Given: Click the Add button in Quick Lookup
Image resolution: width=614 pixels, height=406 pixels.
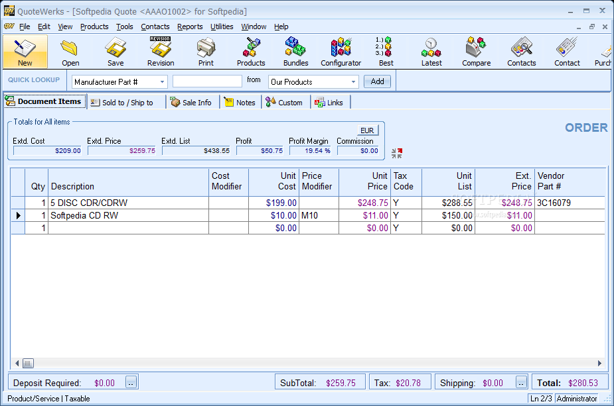Looking at the screenshot, I should (377, 81).
